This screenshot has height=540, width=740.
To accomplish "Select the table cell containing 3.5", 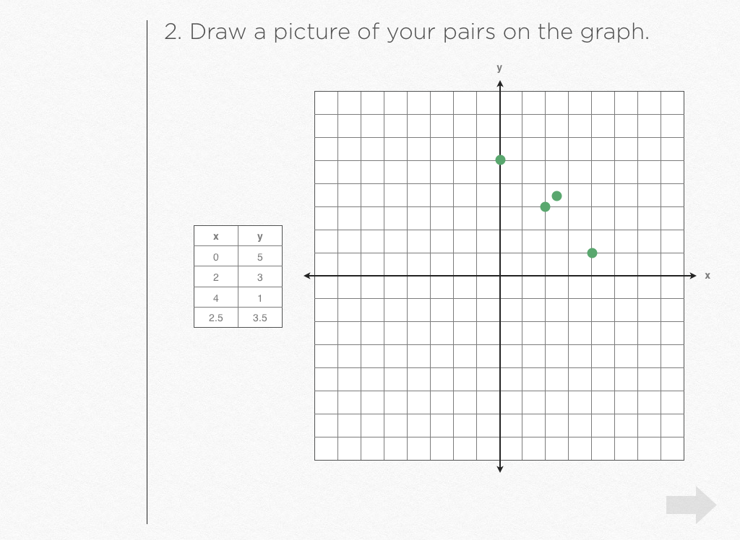I will pos(260,318).
